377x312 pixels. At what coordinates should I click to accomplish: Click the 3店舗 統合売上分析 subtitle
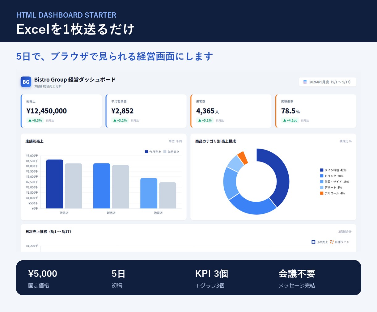tap(48, 86)
